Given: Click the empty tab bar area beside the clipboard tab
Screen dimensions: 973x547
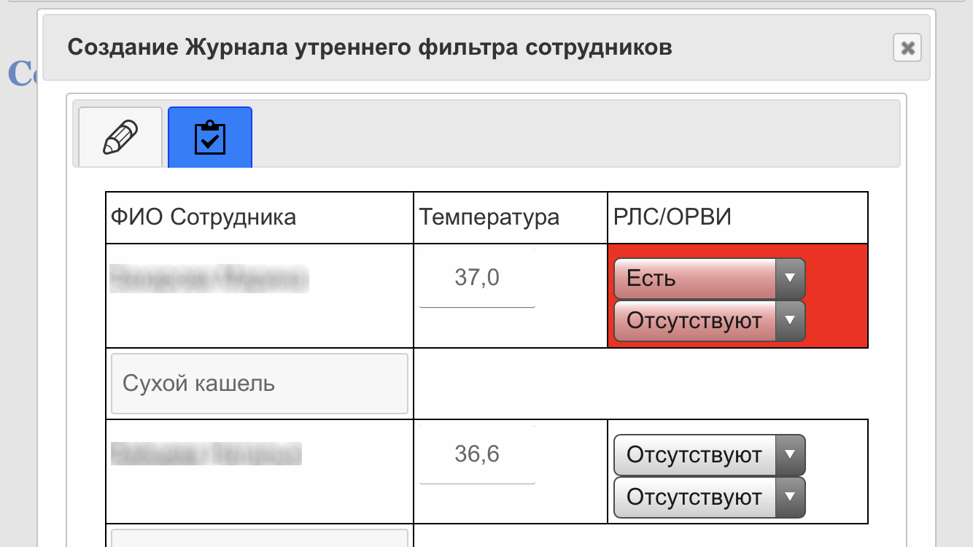Looking at the screenshot, I should click(x=575, y=133).
